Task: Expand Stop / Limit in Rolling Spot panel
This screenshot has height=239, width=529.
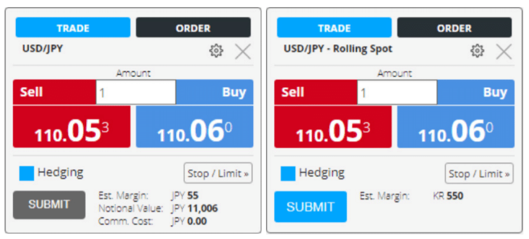Action: 479,174
